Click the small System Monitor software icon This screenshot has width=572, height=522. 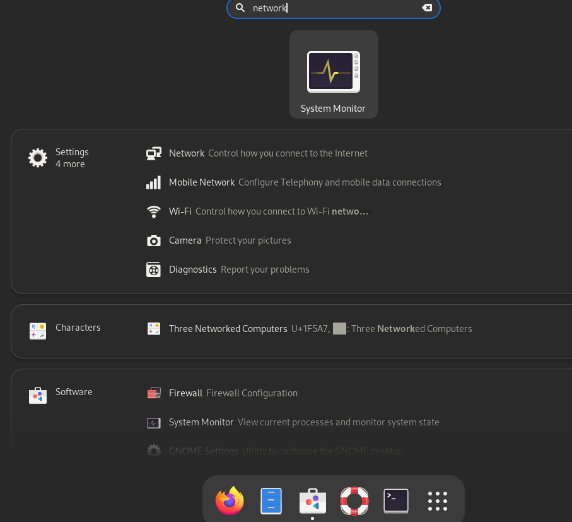coord(154,423)
